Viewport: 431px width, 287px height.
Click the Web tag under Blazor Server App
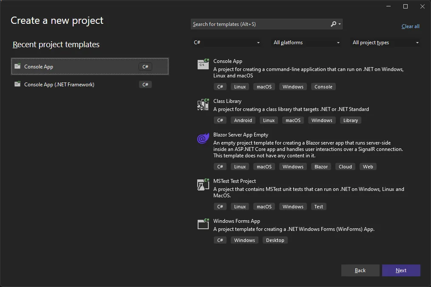(368, 166)
